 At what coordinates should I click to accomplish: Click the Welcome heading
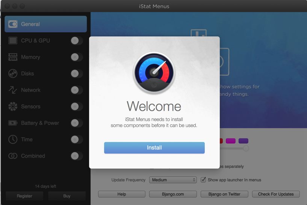[x=154, y=106]
